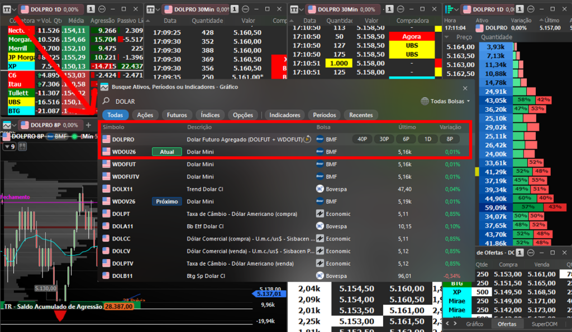Click the link number 1 badge in Ofertas panel
The height and width of the screenshot is (332, 572).
pos(520,253)
